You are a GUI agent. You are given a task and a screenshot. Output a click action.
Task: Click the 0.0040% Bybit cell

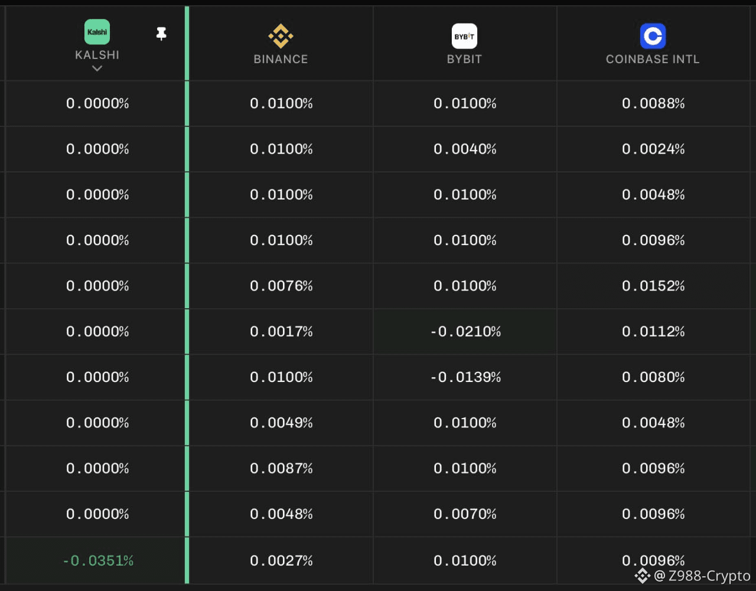click(x=465, y=149)
